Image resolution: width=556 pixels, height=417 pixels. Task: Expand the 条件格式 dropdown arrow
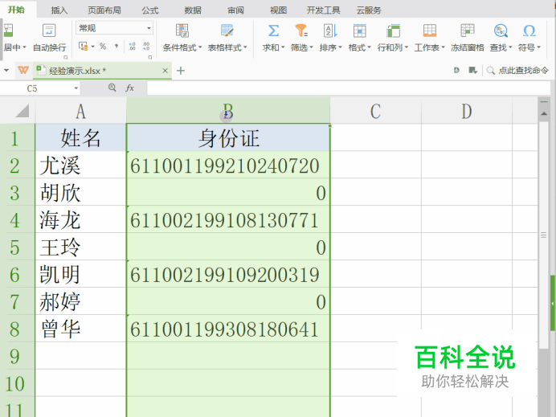tap(200, 47)
